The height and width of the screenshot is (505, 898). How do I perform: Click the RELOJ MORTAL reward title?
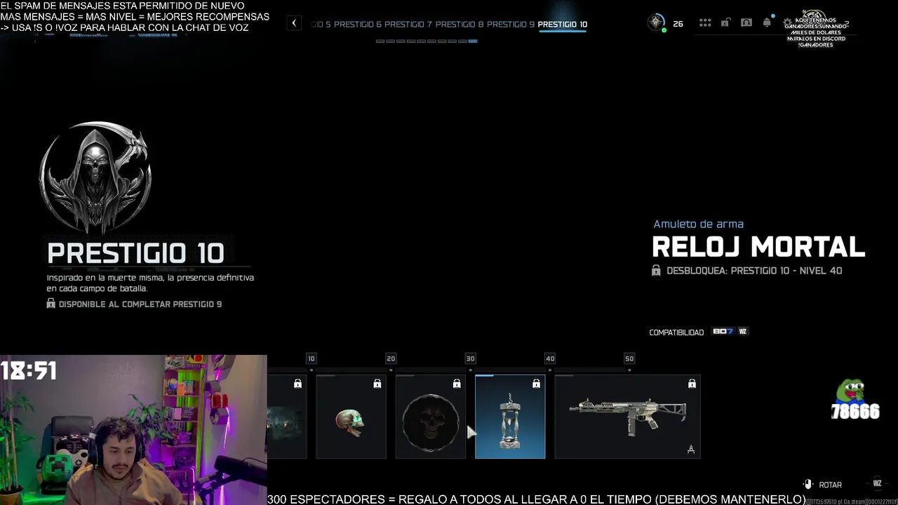point(758,247)
